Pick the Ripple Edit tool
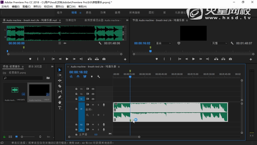The image size is (257, 145). 60,81
